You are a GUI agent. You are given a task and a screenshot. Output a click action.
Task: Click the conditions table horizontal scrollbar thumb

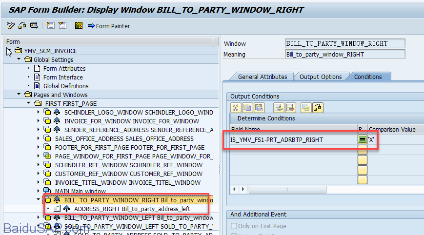[x=287, y=190]
